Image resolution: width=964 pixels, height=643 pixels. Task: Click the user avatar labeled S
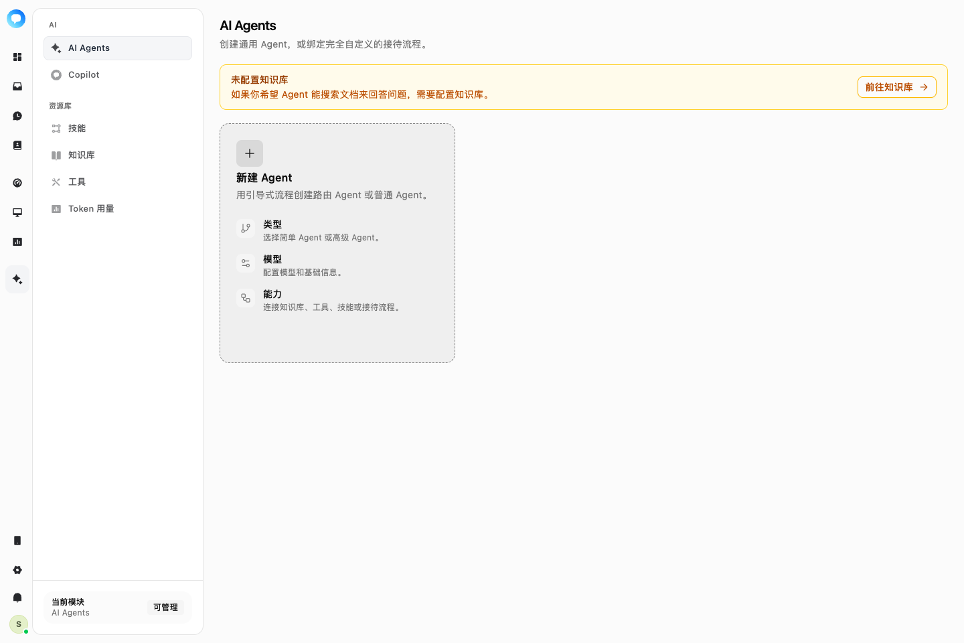tap(19, 624)
